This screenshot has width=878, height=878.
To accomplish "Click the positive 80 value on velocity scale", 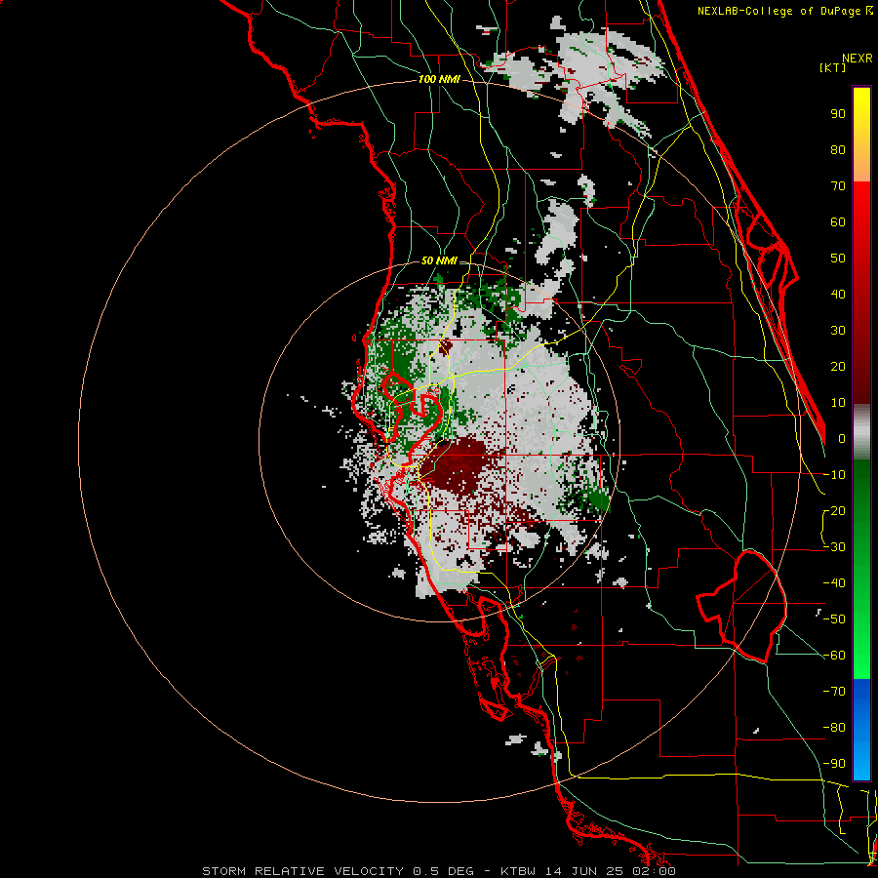I will click(x=838, y=150).
